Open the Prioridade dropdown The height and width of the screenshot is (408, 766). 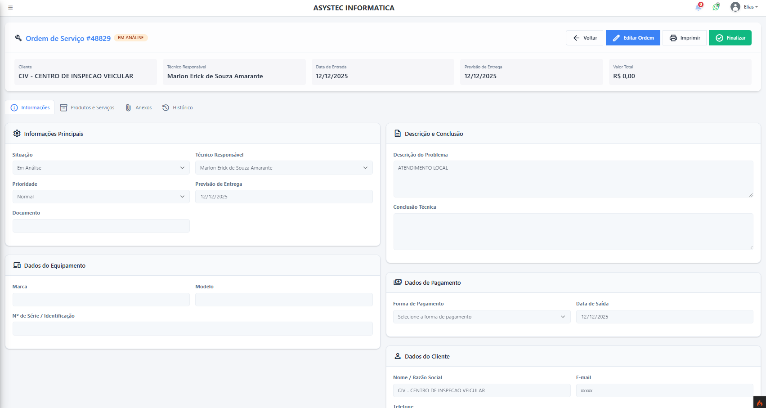[101, 197]
